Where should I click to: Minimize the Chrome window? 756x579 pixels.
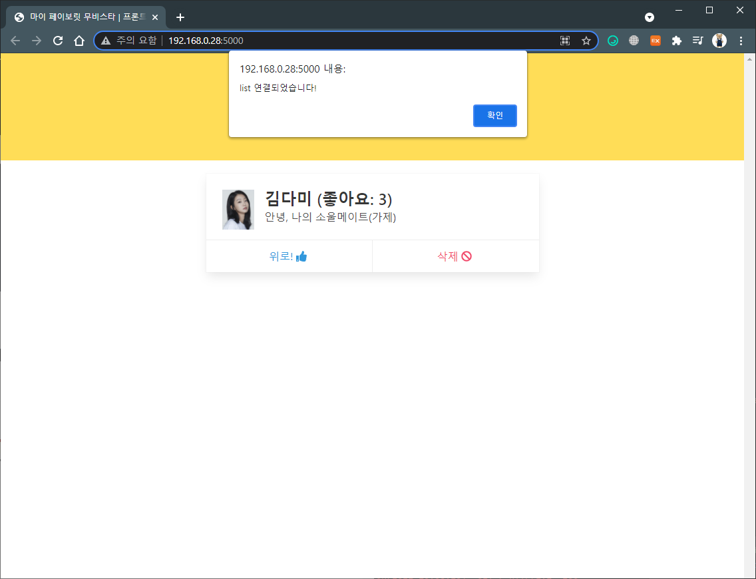coord(679,10)
